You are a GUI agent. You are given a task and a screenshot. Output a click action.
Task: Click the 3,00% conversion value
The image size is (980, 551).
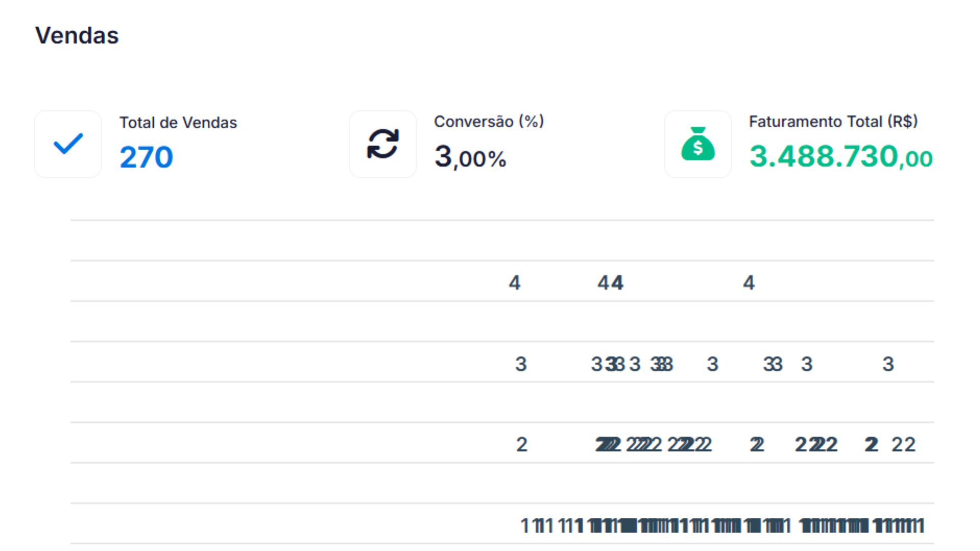coord(470,157)
